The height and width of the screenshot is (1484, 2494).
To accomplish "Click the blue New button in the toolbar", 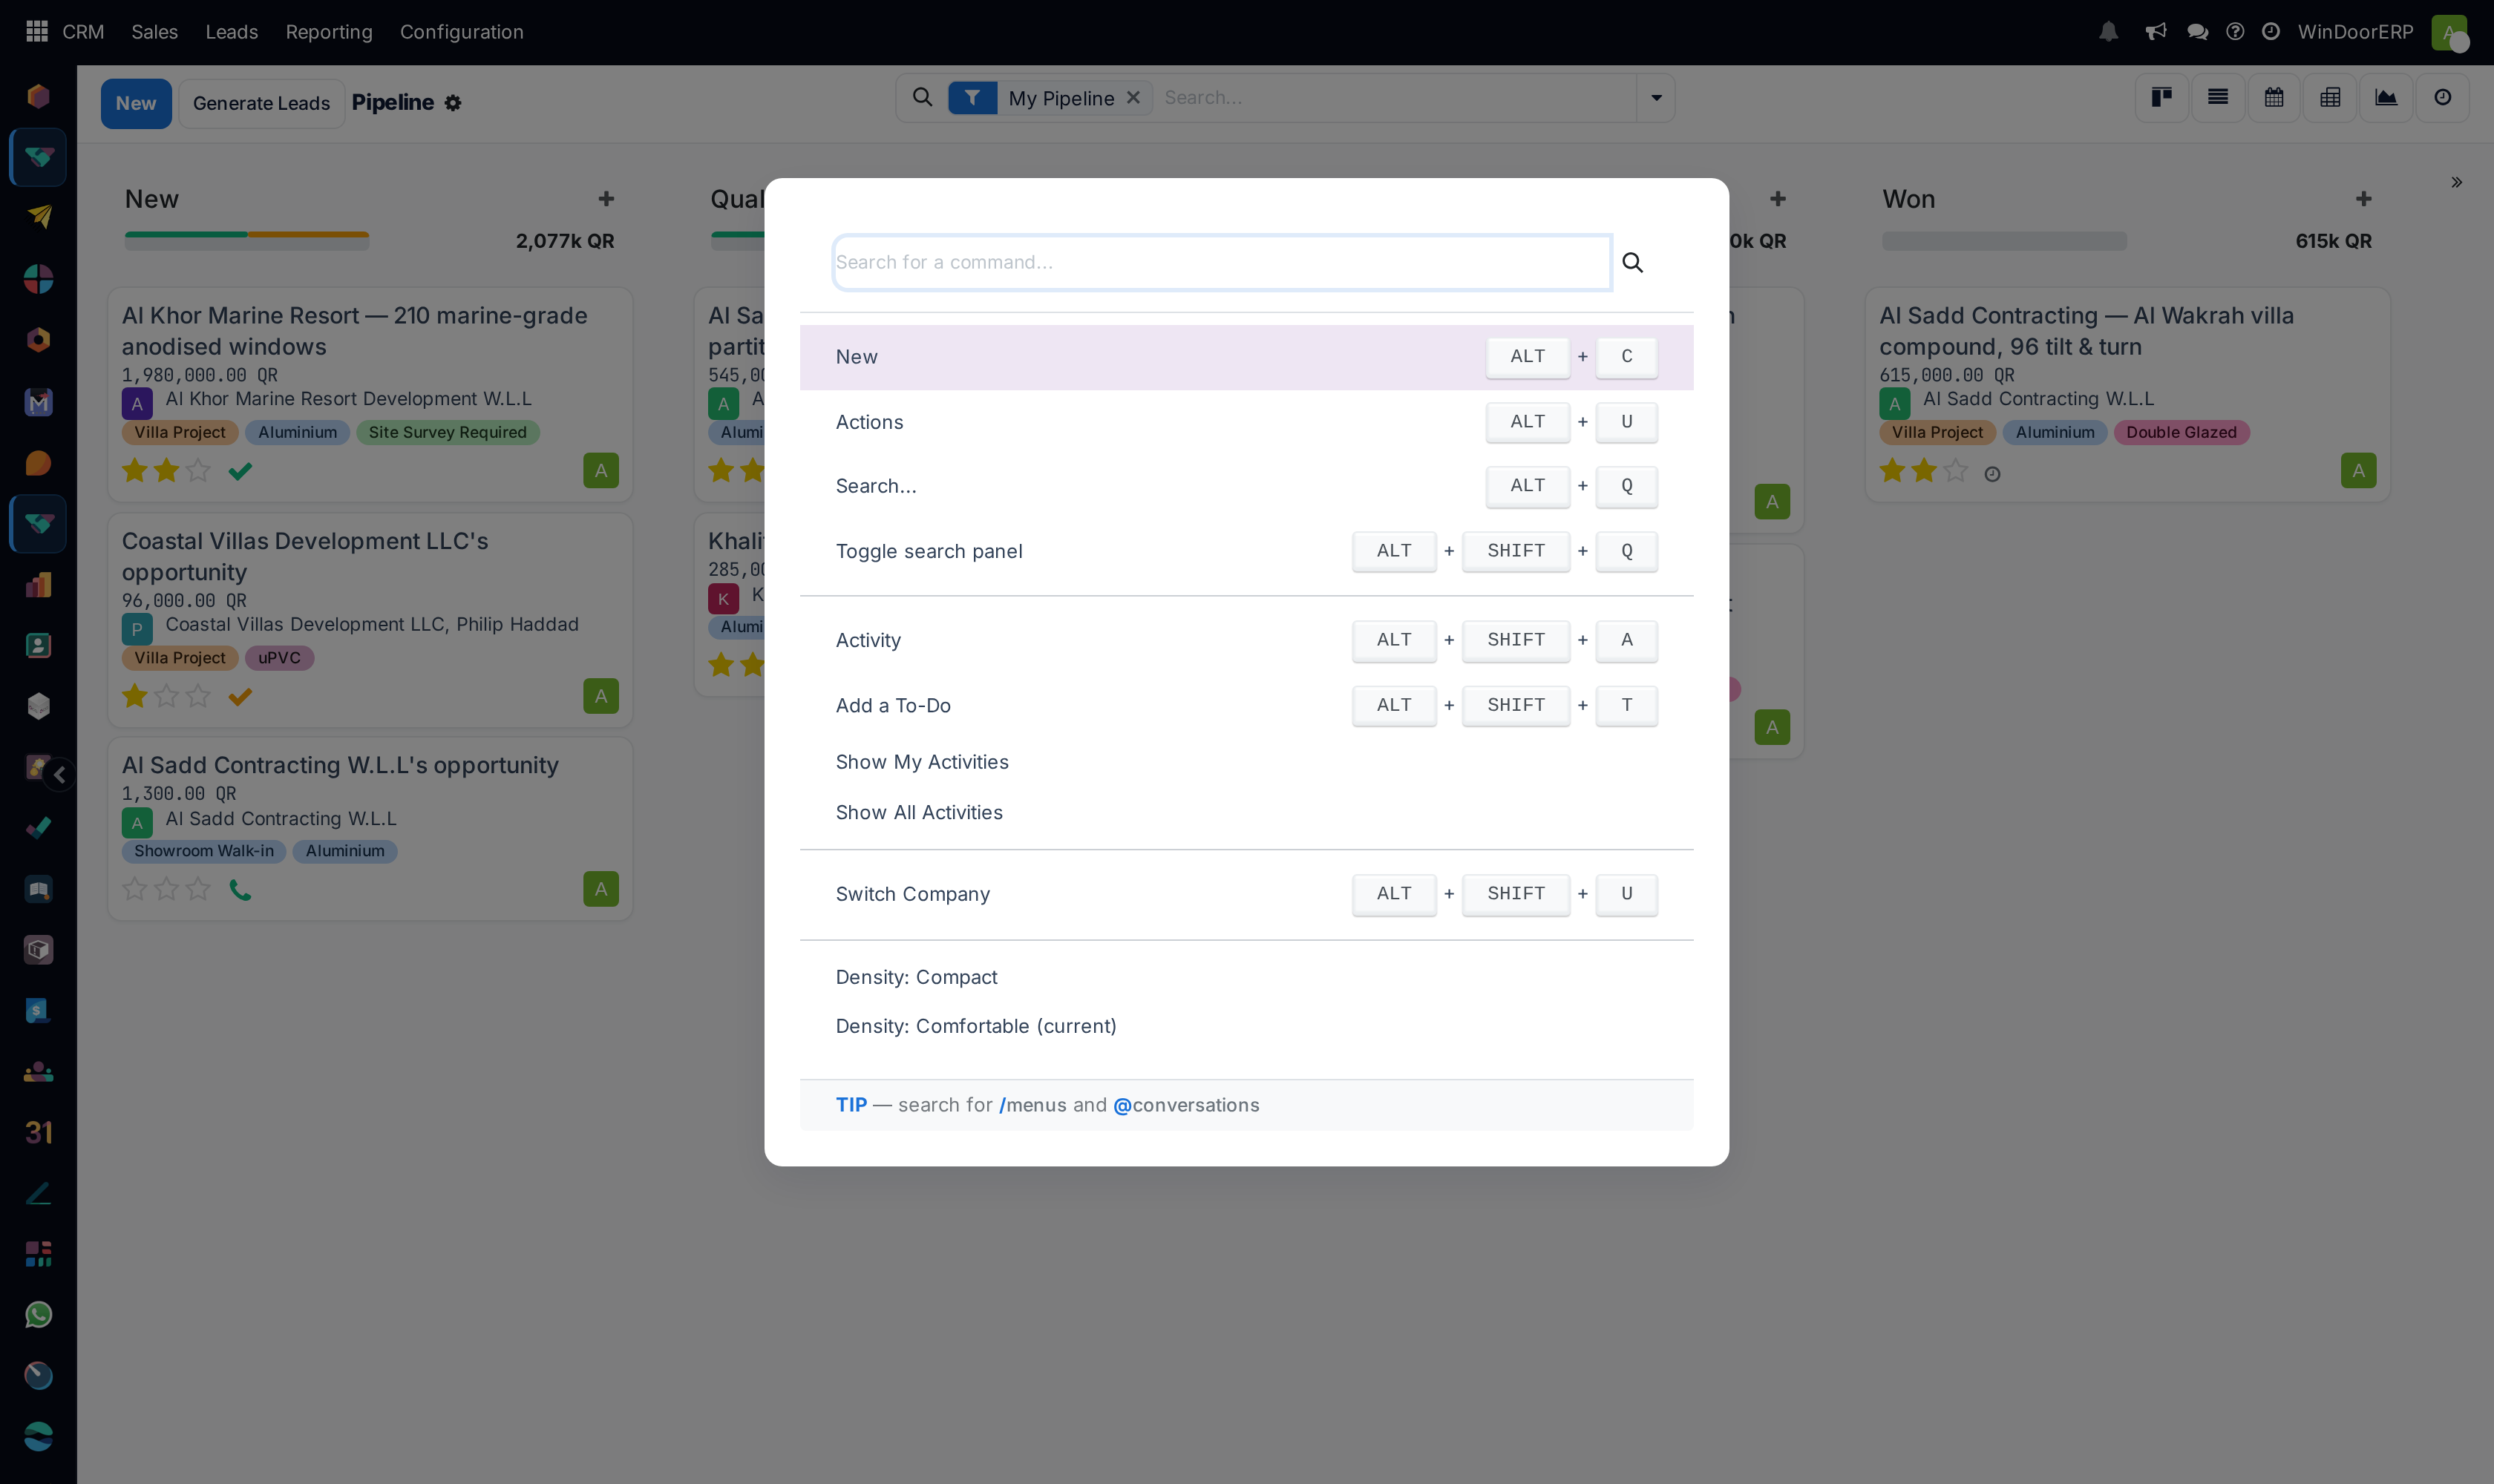I will click(136, 103).
